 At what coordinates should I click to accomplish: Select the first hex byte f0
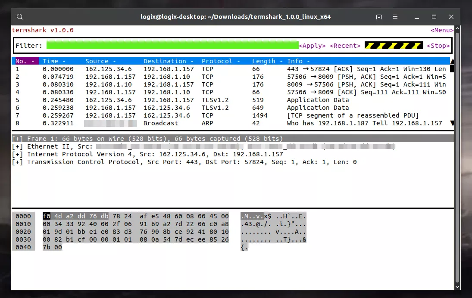[47, 216]
